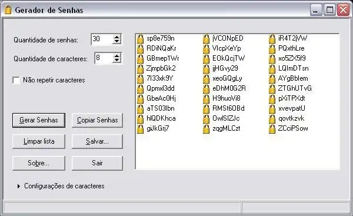The height and width of the screenshot is (216, 353).
Task: Click the lock icon beside ZCciPSow
Action: pos(272,129)
